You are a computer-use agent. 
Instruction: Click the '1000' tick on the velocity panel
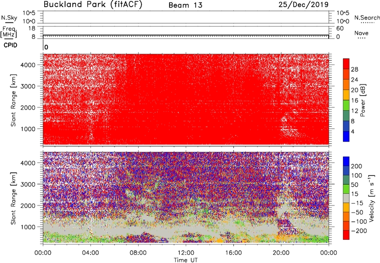[28, 227]
